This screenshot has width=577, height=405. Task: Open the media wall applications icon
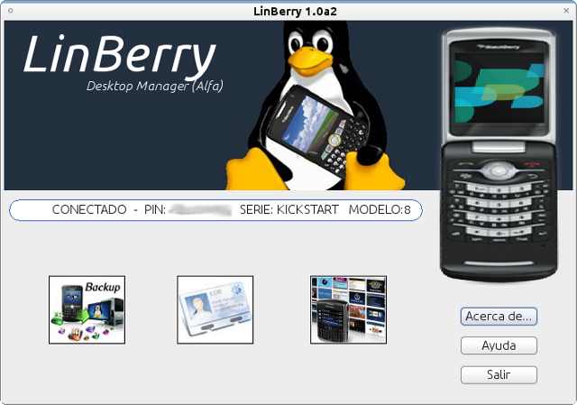(348, 309)
